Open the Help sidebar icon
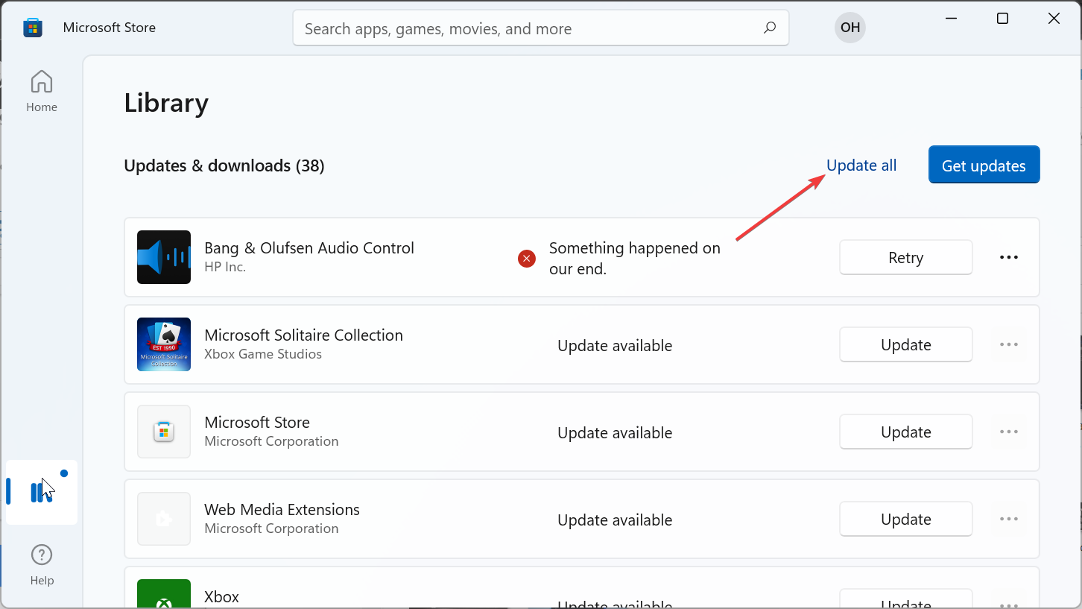This screenshot has width=1082, height=609. pos(42,565)
